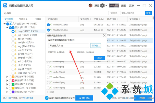This screenshot has width=155, height=103.
Task: Start the 深度扫描 deep scan
Action: 84,98
